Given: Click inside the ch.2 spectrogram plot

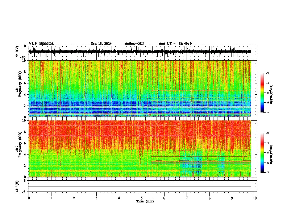Looking at the screenshot, I should 140,149.
